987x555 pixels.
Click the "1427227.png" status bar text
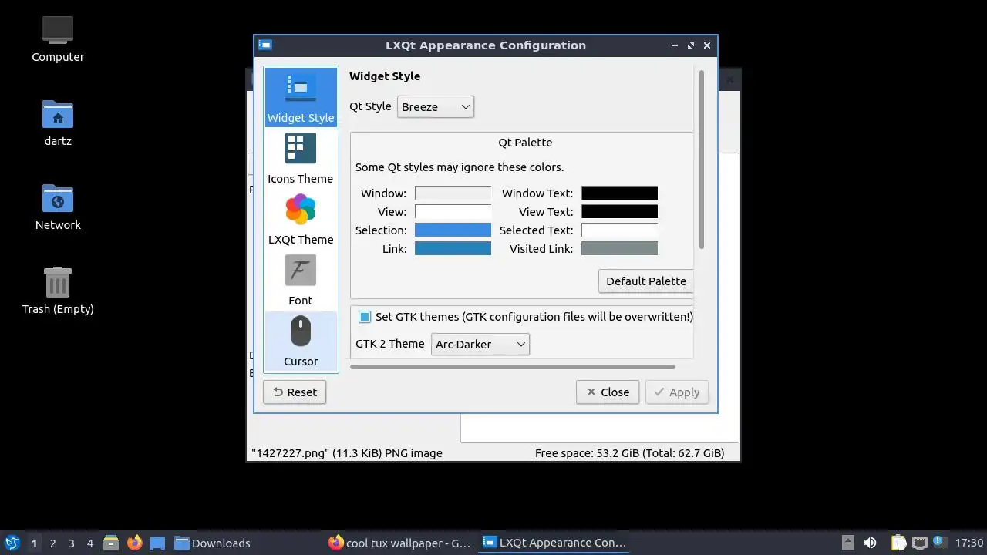347,453
